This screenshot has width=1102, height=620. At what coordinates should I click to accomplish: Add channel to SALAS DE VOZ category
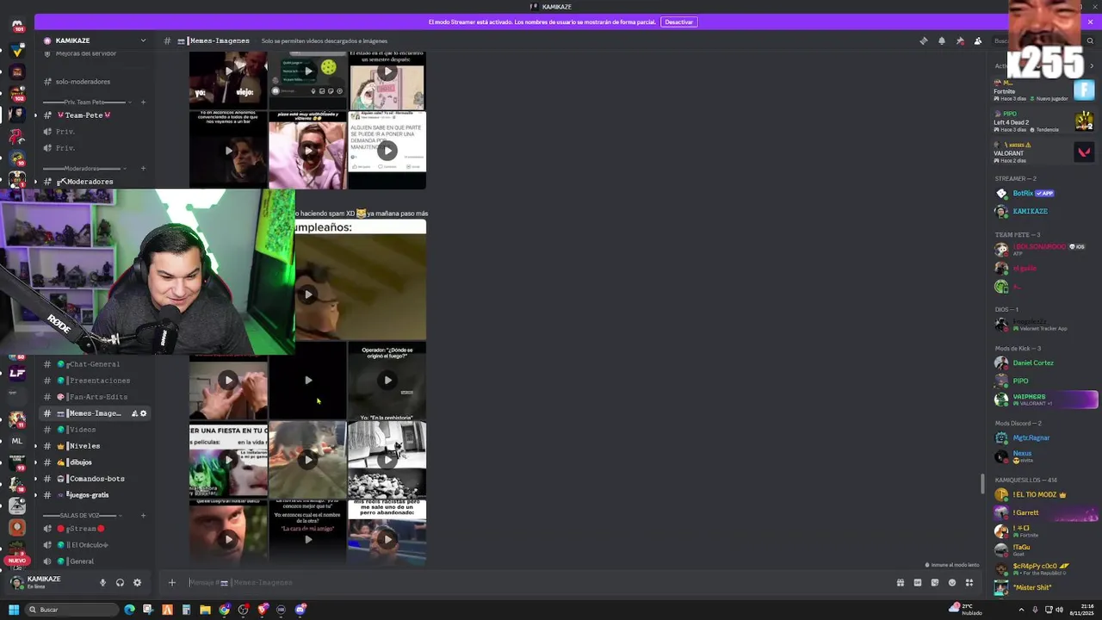pos(143,515)
